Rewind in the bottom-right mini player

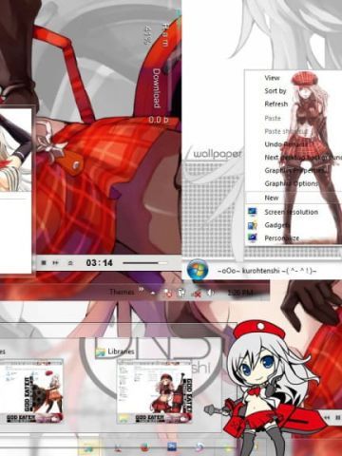pos(327,417)
